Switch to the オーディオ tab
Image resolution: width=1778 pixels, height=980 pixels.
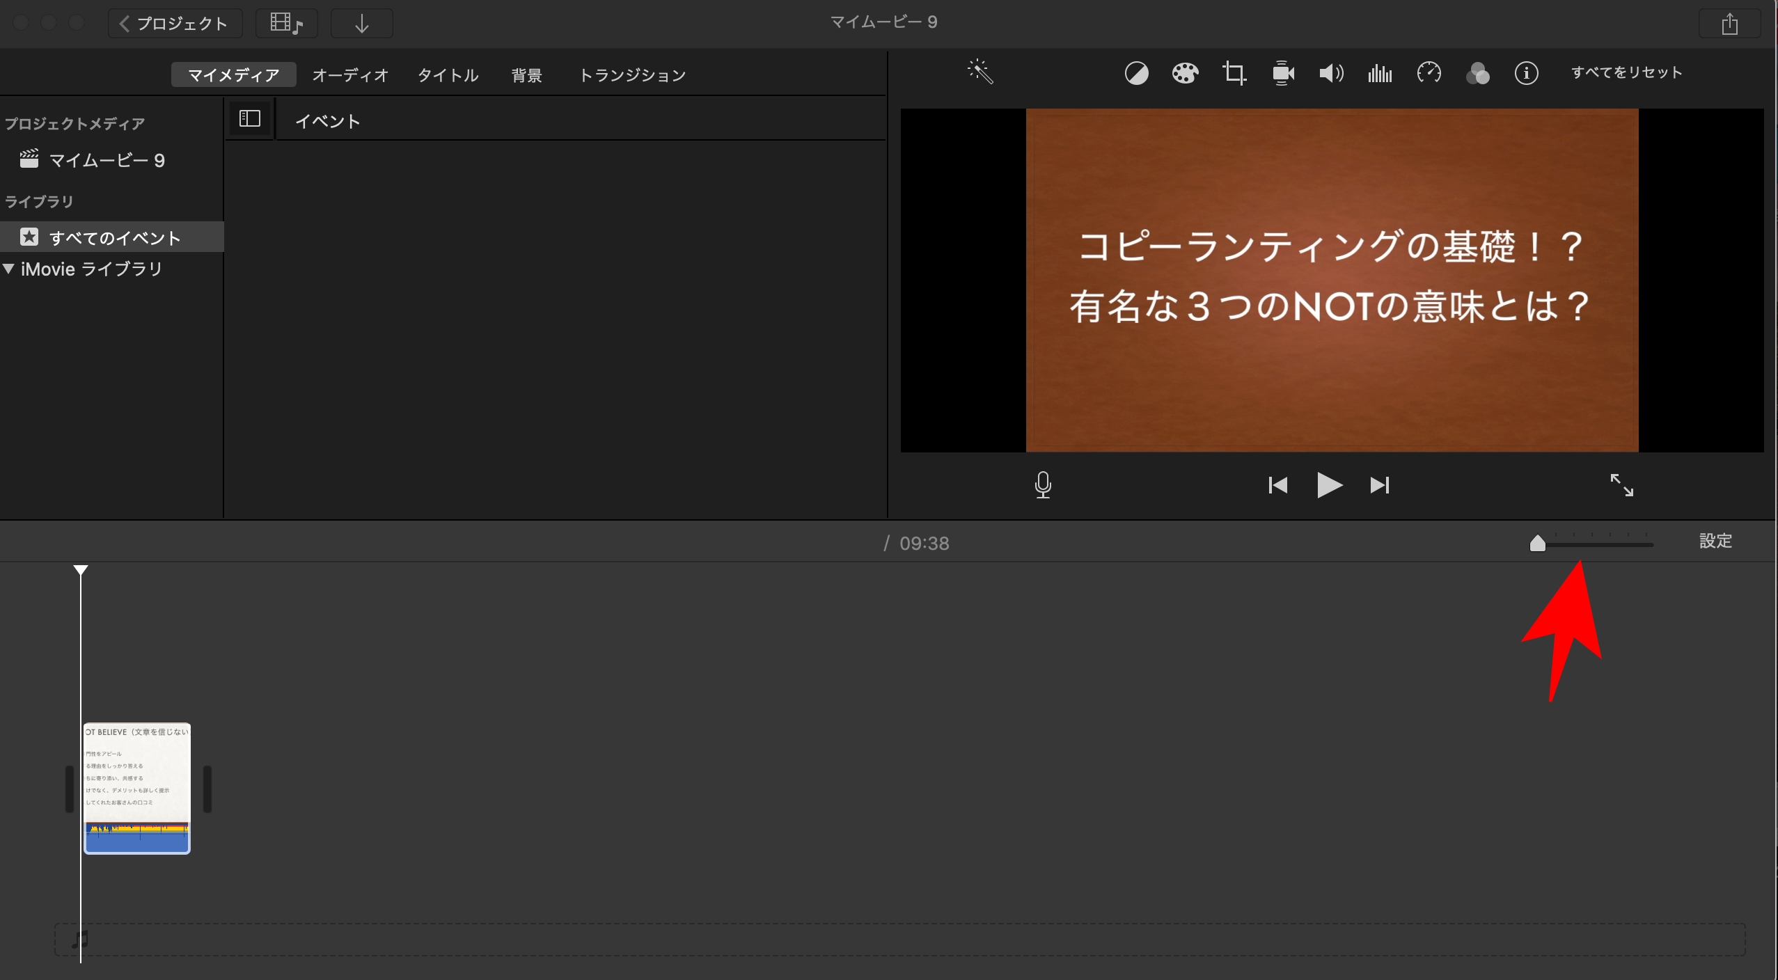pos(351,74)
